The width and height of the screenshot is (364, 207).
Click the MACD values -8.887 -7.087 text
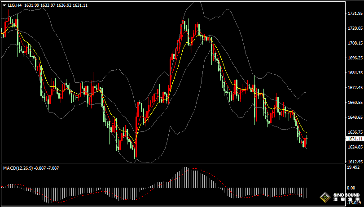pos(47,168)
